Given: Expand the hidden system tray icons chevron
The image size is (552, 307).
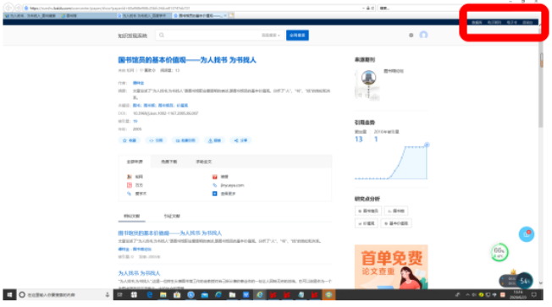Looking at the screenshot, I should click(x=467, y=294).
